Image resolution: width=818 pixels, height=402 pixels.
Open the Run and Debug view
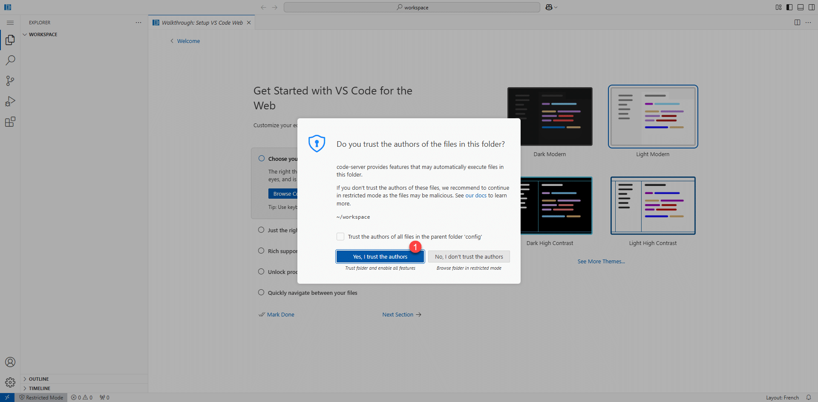(x=10, y=101)
